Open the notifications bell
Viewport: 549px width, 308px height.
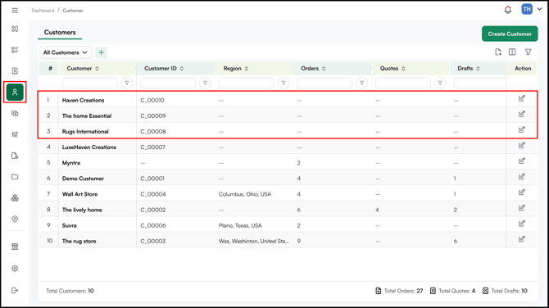(508, 10)
